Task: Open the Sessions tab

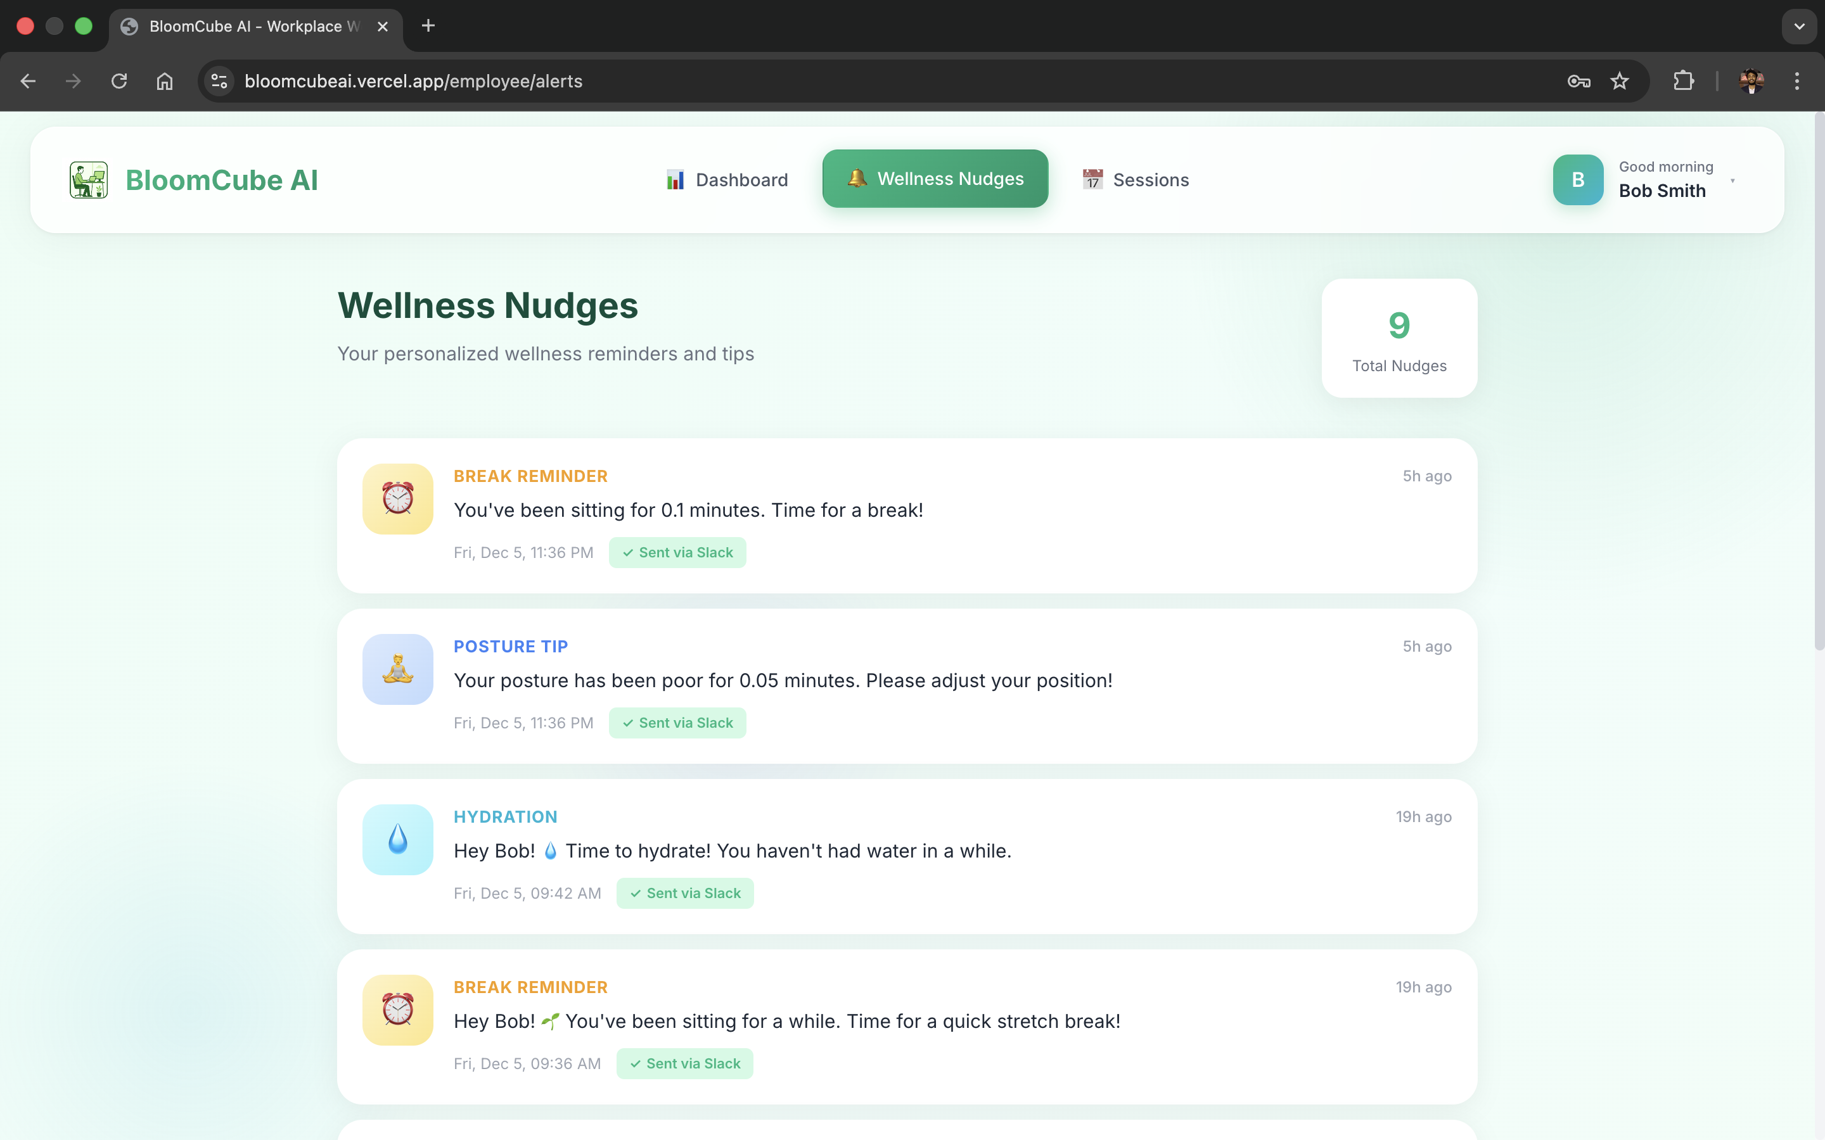Action: (x=1135, y=180)
